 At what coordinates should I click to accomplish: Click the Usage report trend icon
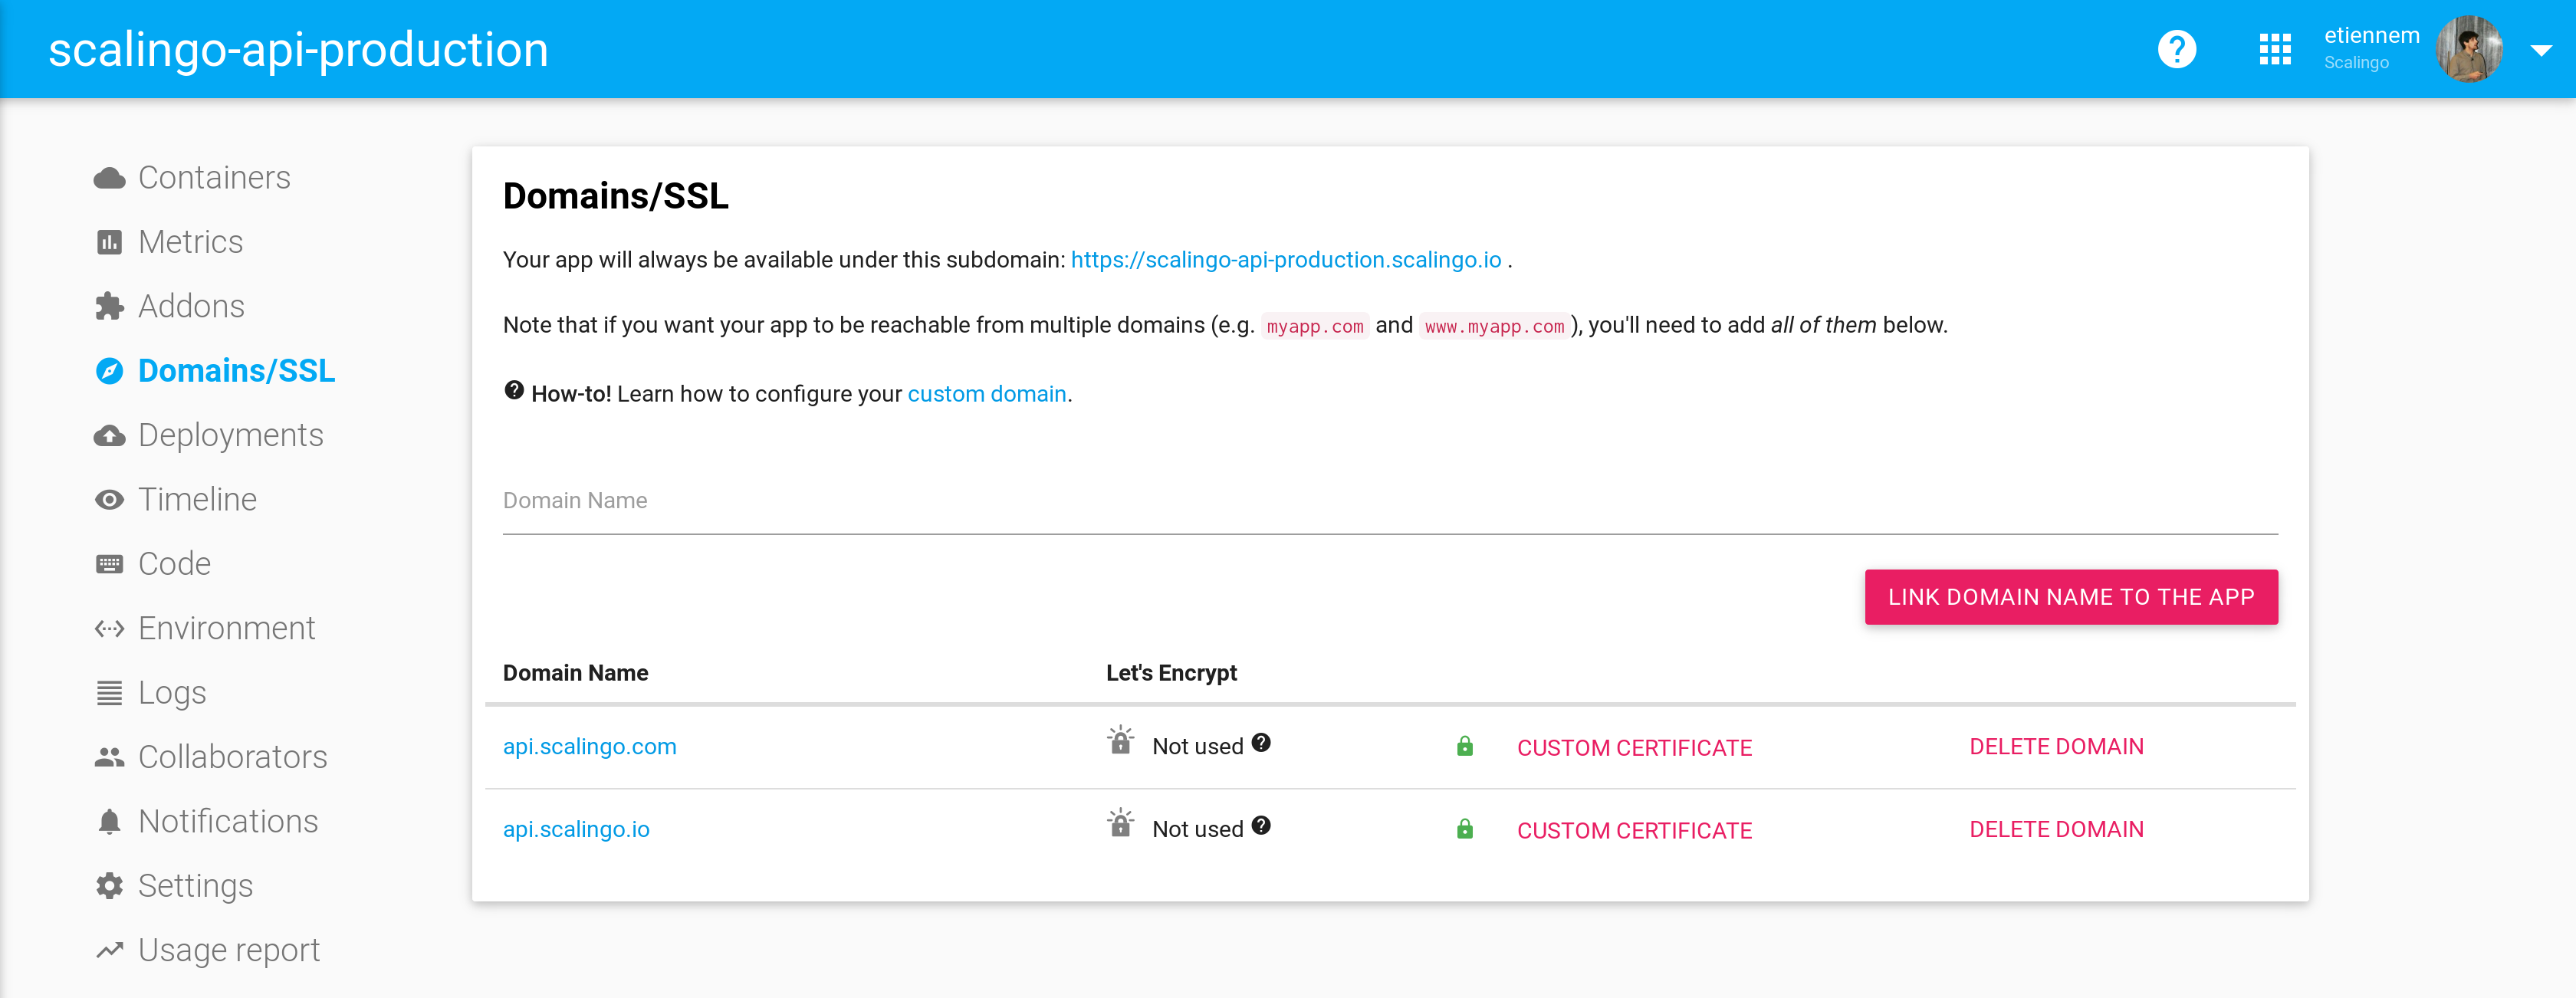pos(109,950)
